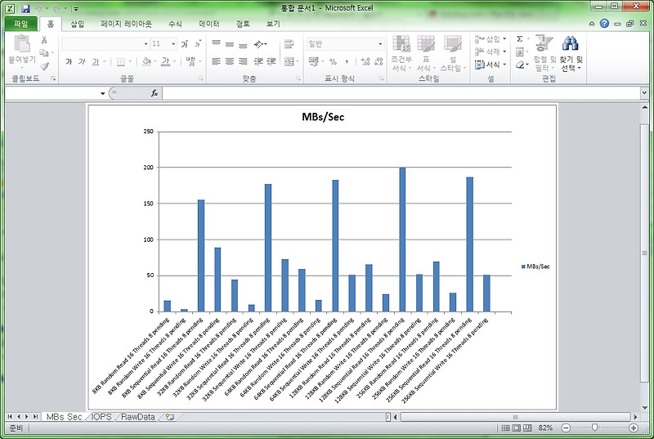Click the comma style icon
654x439 pixels.
click(x=346, y=61)
